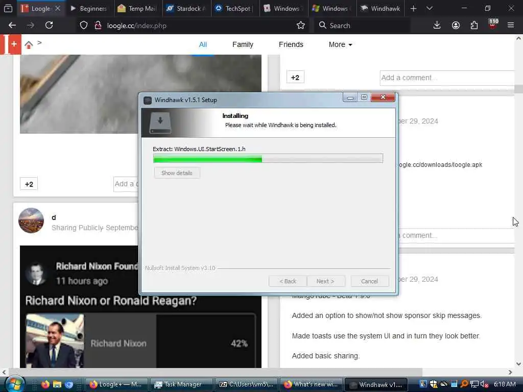Bookmark this page with the star
This screenshot has height=392, width=523.
click(x=300, y=26)
